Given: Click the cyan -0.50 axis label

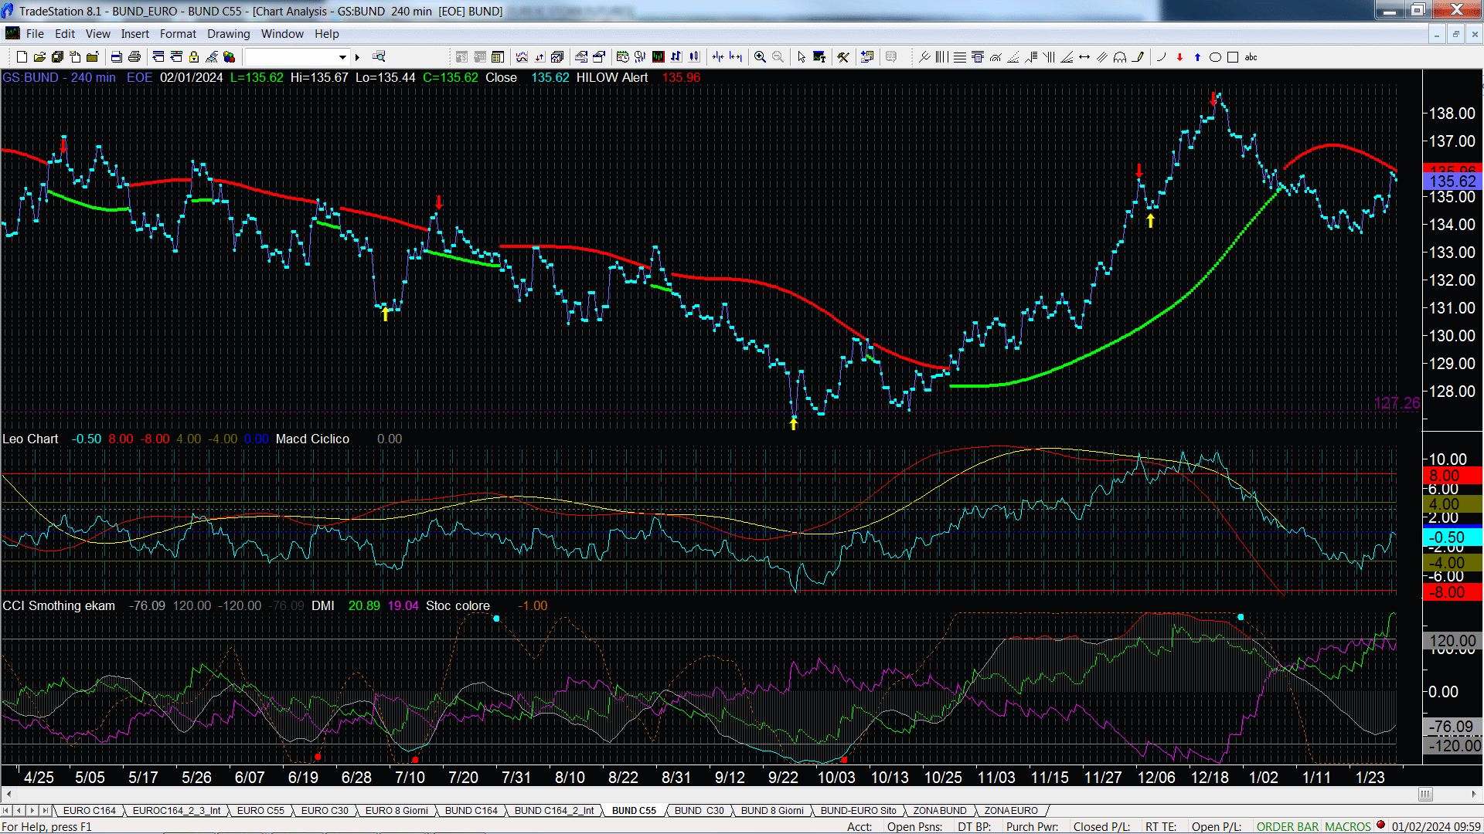Looking at the screenshot, I should click(1452, 537).
